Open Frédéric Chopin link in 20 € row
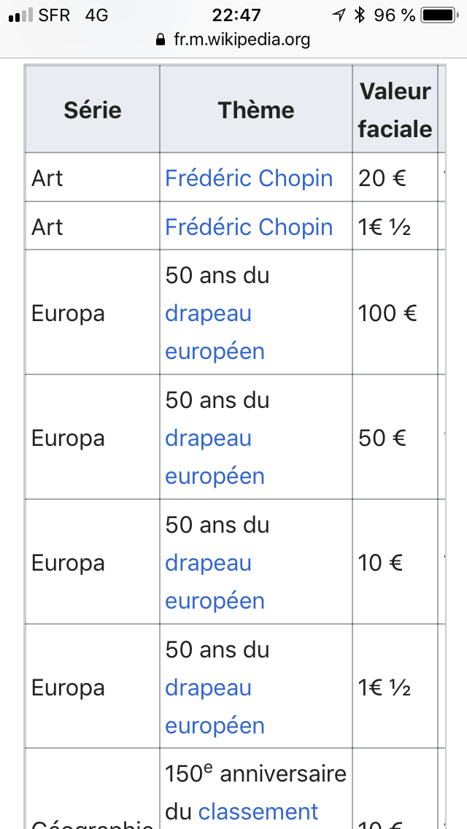Image resolution: width=467 pixels, height=829 pixels. coord(249,178)
